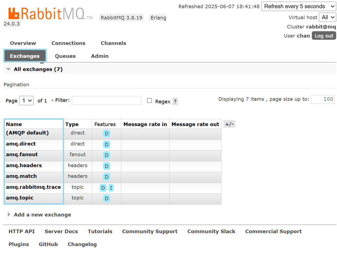The height and width of the screenshot is (257, 337).
Task: Open the amq.headers exchange
Action: coord(24,165)
